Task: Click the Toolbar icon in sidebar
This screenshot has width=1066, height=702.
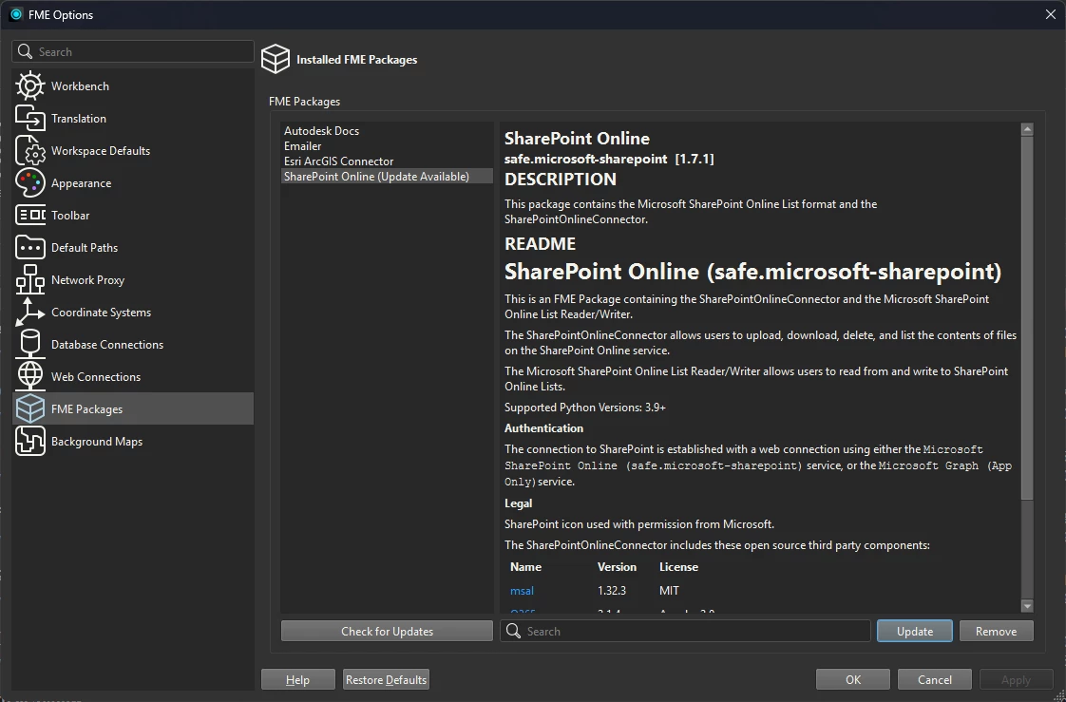Action: 29,216
